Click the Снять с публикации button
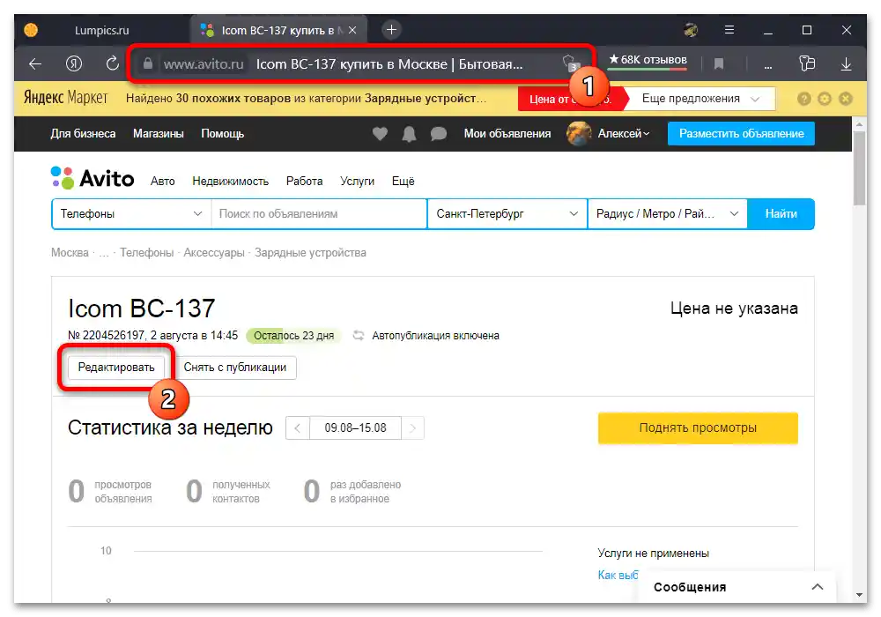This screenshot has width=881, height=617. (235, 368)
